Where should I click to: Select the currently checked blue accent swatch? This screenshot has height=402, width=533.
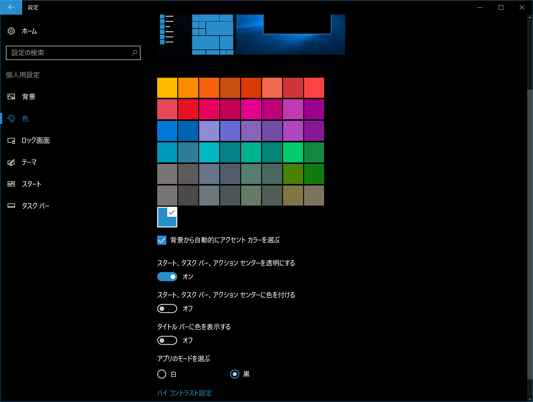(167, 217)
